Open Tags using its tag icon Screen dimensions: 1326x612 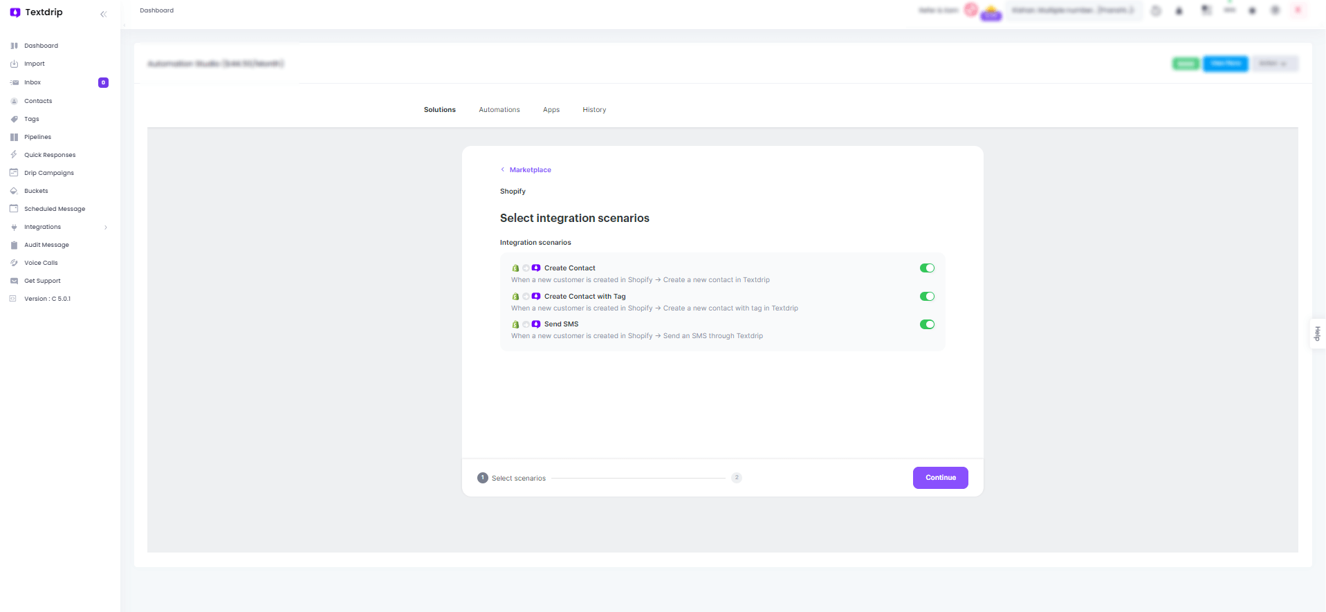click(14, 119)
